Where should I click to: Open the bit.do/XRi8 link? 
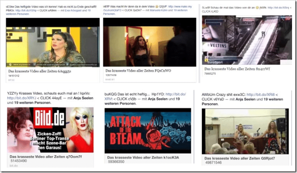[261, 95]
